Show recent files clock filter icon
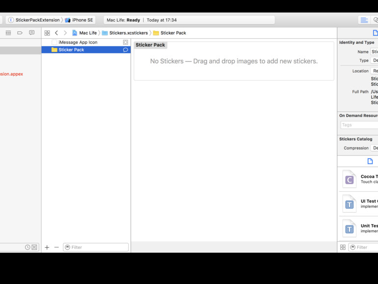The height and width of the screenshot is (284, 378). click(x=27, y=247)
